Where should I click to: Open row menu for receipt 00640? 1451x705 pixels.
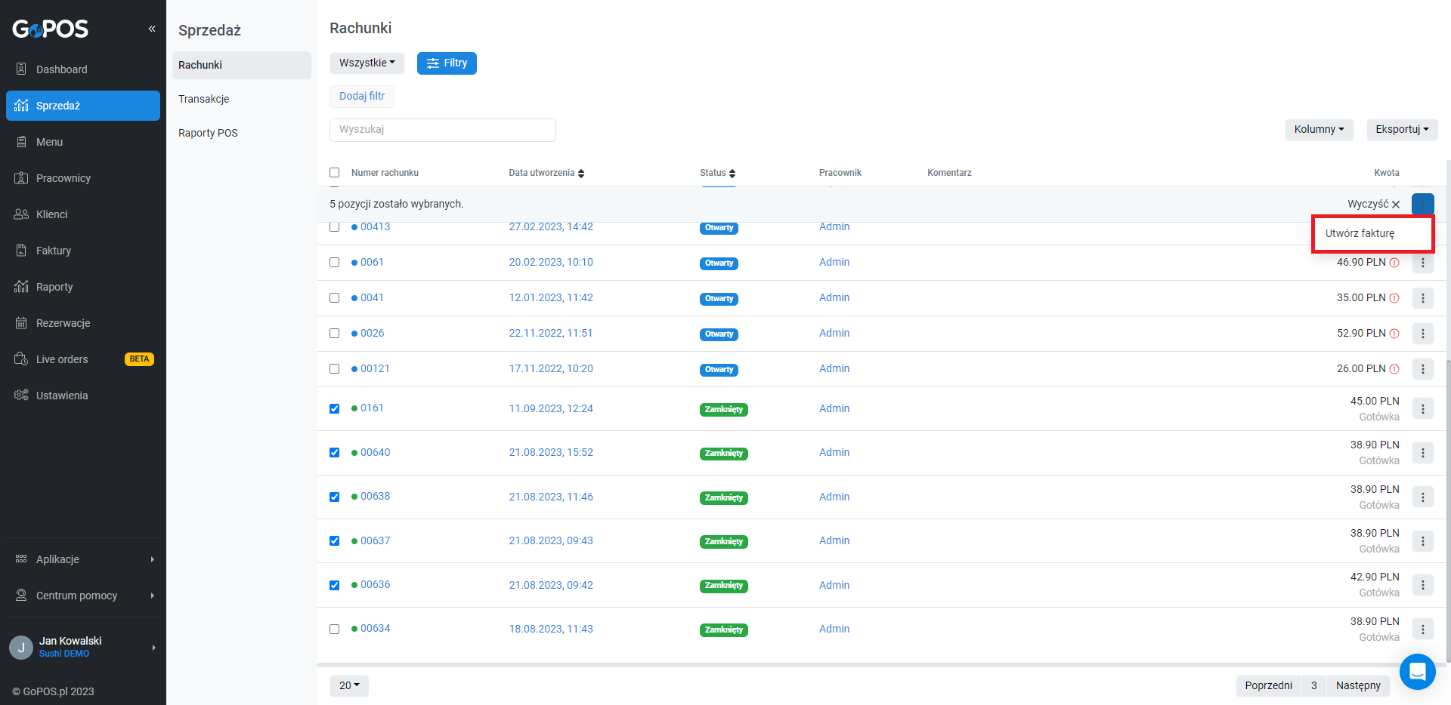(x=1423, y=453)
